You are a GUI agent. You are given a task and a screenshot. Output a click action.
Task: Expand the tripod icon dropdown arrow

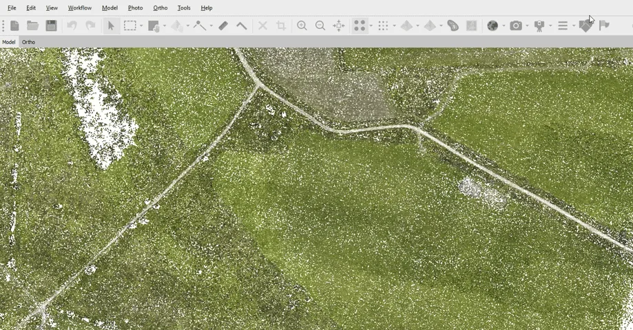tap(550, 26)
